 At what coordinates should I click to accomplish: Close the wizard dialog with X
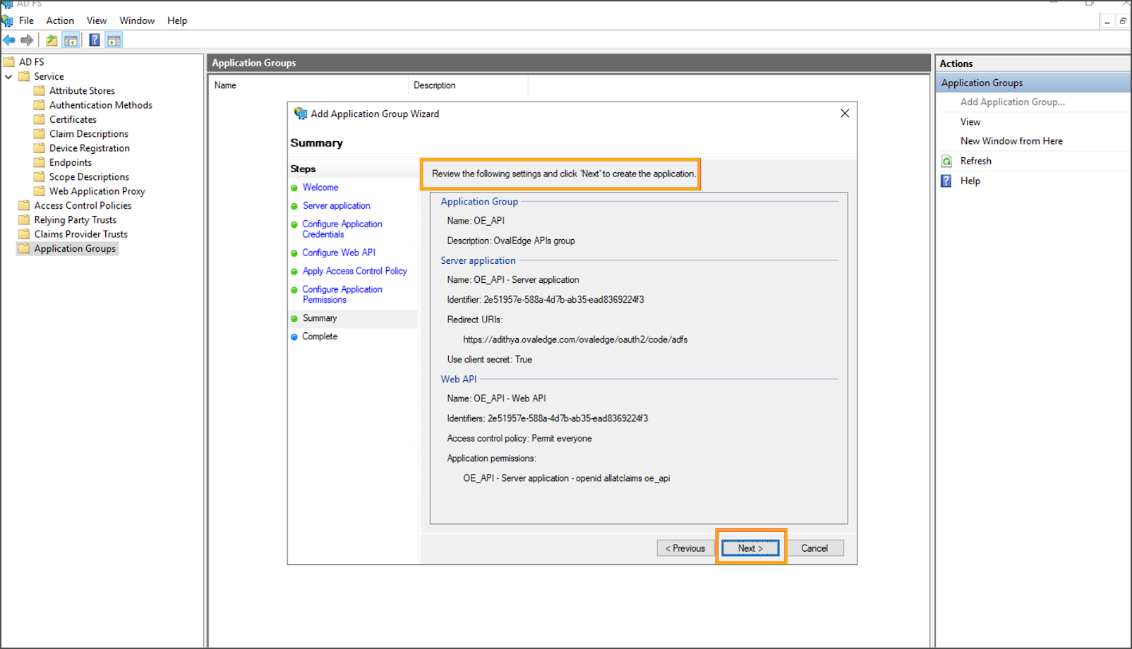845,114
